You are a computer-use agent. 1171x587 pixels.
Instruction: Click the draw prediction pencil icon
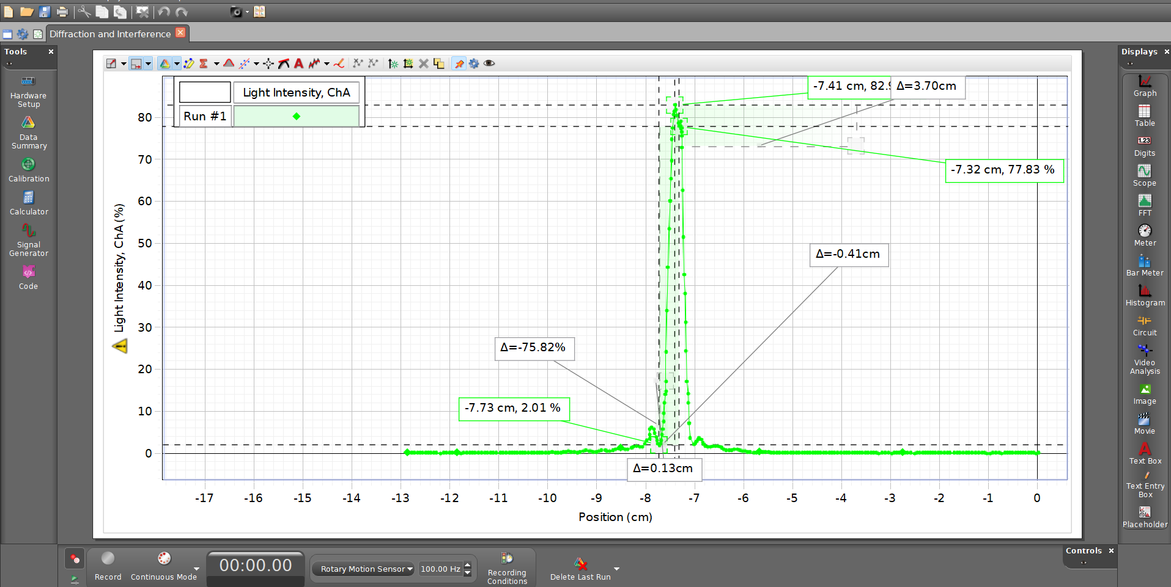[339, 64]
